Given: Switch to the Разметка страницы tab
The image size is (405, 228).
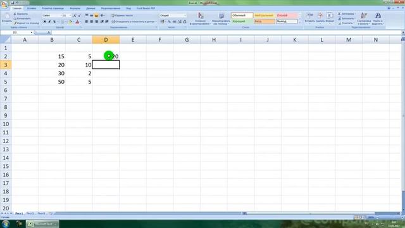Looking at the screenshot, I should (53, 8).
